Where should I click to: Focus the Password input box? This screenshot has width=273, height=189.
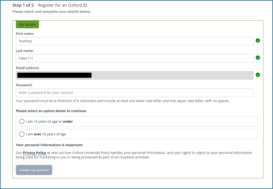click(x=135, y=93)
